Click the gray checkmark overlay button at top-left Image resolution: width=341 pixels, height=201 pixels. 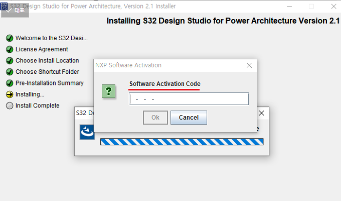click(15, 11)
